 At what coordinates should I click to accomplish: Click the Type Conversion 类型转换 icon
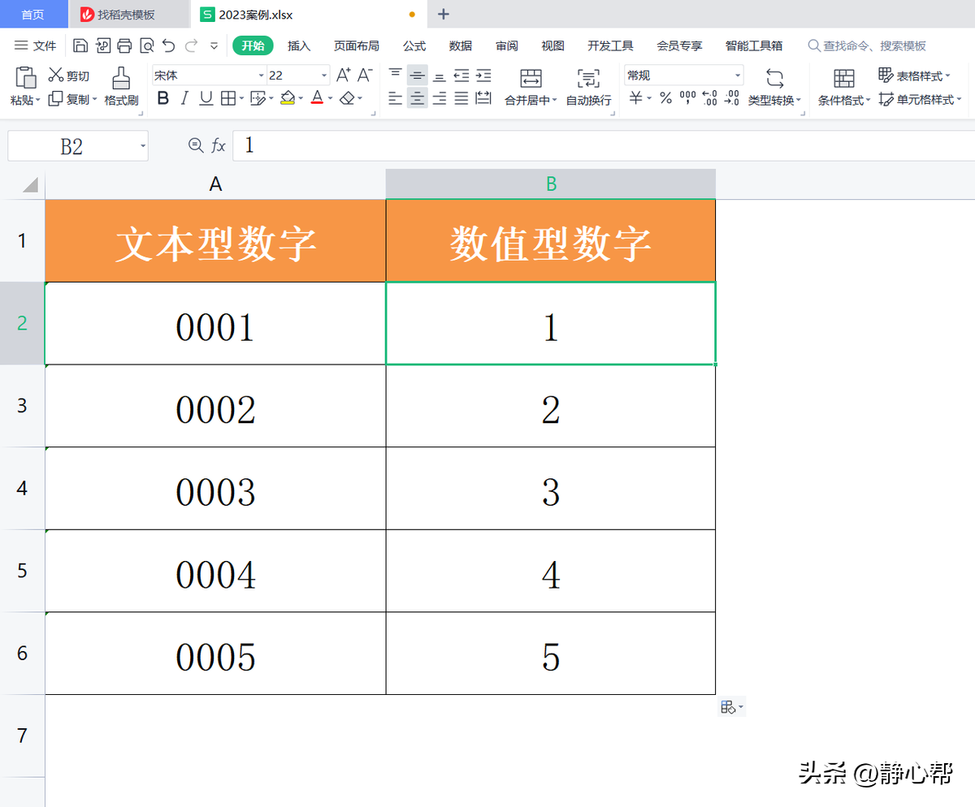tap(774, 79)
